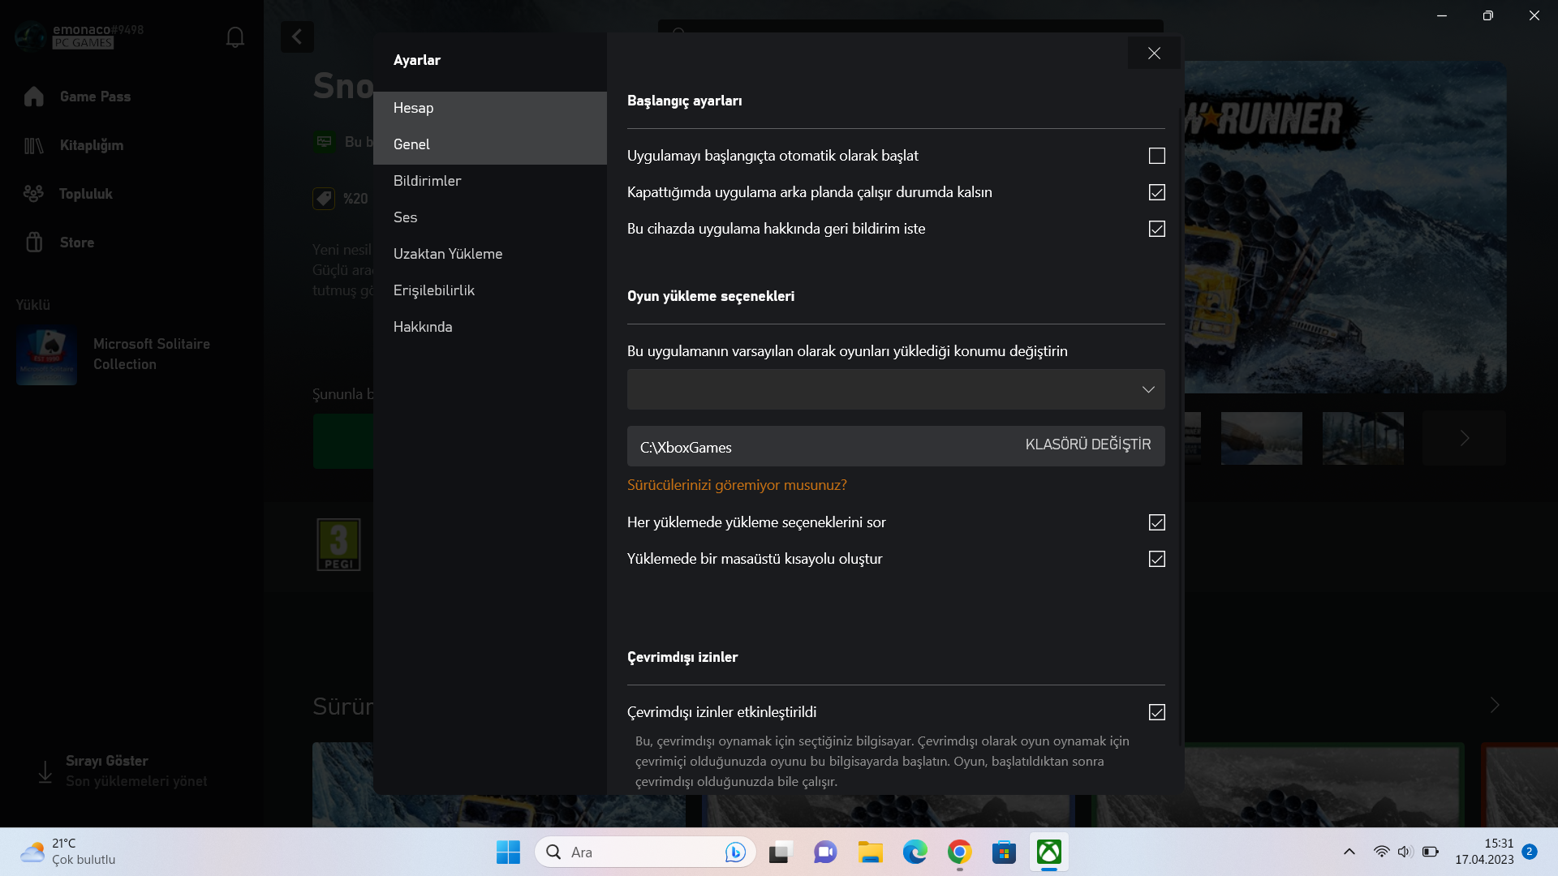
Task: Open Game Pass home icon
Action: point(34,97)
